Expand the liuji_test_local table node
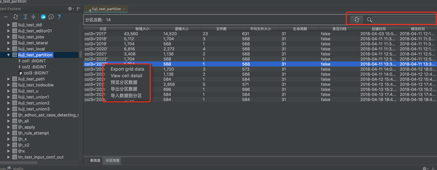The width and height of the screenshot is (437, 170). (9, 49)
